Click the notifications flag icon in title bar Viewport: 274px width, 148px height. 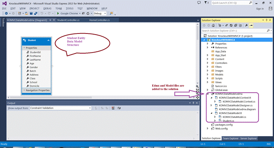click(x=206, y=3)
